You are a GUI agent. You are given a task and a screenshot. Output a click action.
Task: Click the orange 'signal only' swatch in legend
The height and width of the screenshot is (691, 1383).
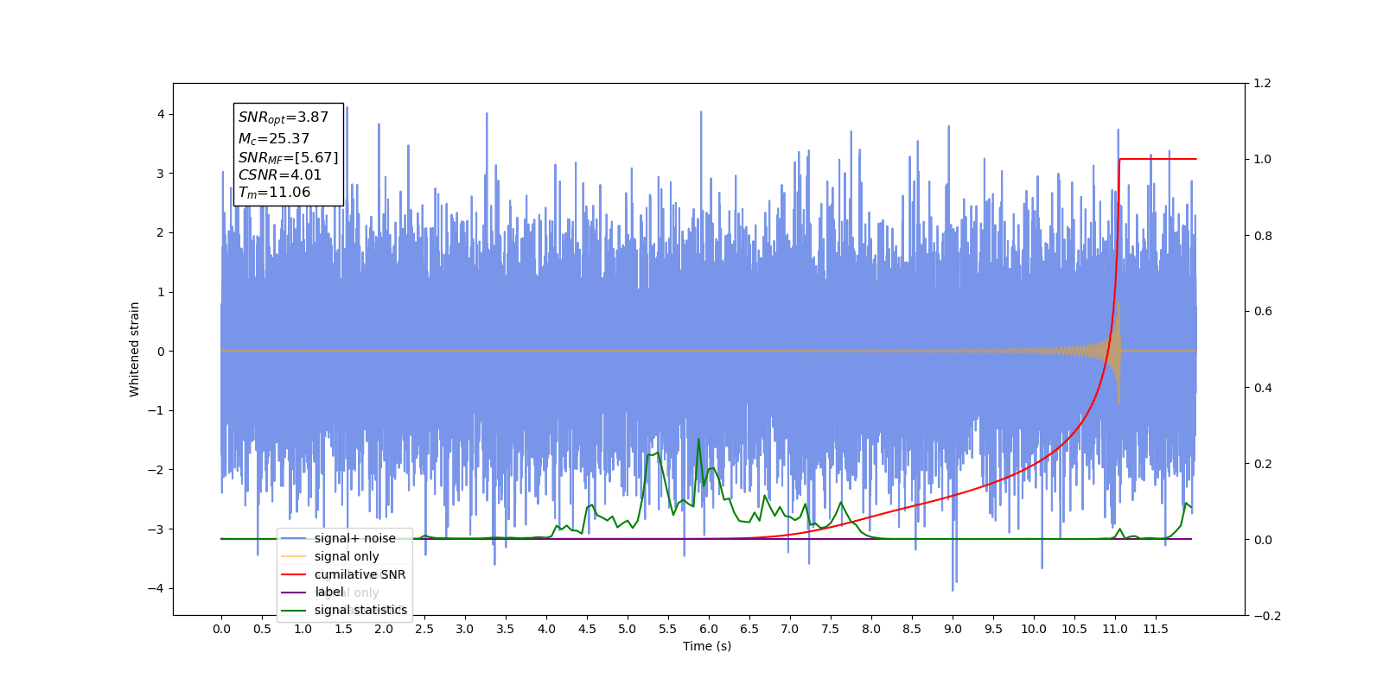click(x=294, y=556)
